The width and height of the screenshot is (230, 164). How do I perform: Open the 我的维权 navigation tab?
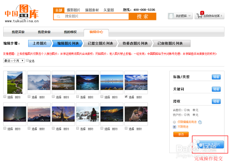coord(70,32)
